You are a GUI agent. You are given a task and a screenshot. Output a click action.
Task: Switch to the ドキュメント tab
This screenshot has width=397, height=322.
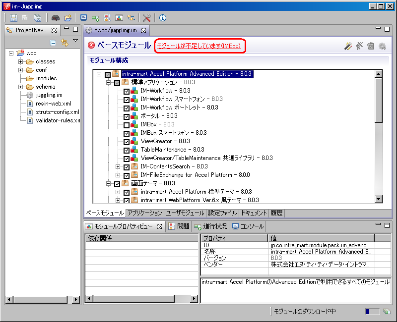(x=254, y=213)
